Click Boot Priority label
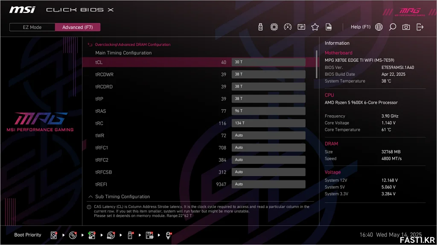 tap(28, 235)
